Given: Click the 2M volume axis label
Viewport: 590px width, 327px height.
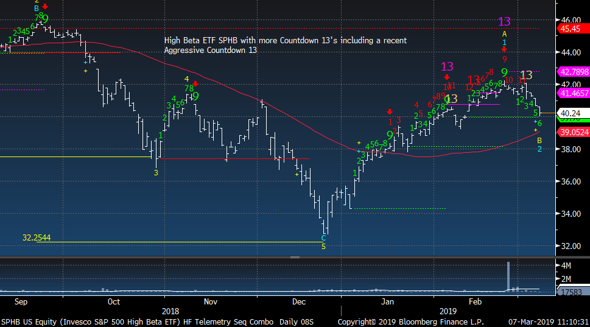Looking at the screenshot, I should click(x=566, y=279).
